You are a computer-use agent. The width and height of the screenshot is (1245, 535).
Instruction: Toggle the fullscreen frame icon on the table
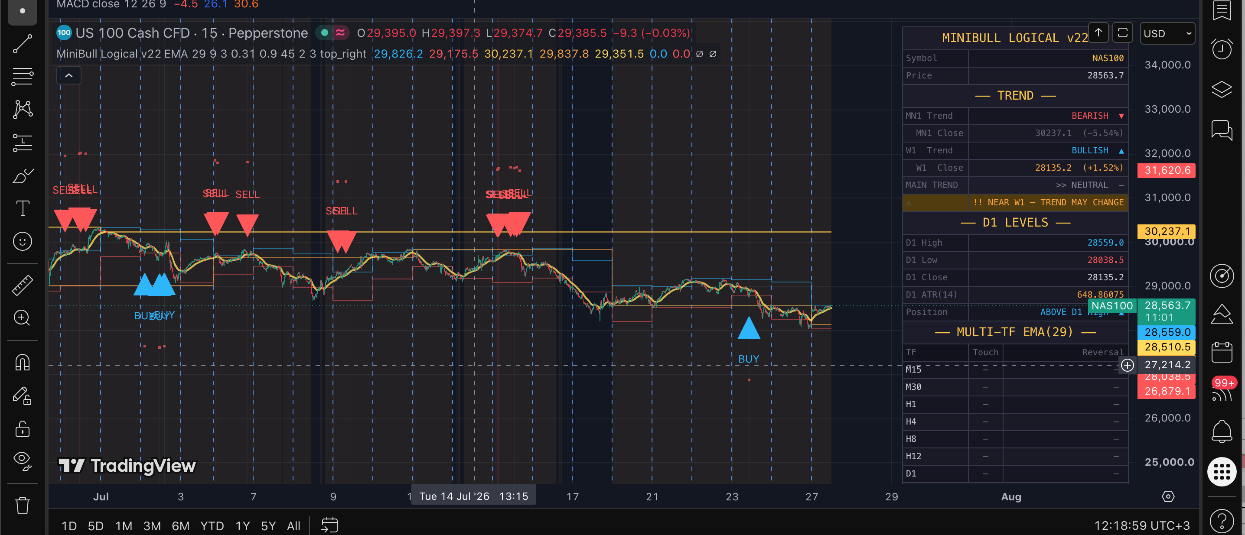[x=1122, y=33]
